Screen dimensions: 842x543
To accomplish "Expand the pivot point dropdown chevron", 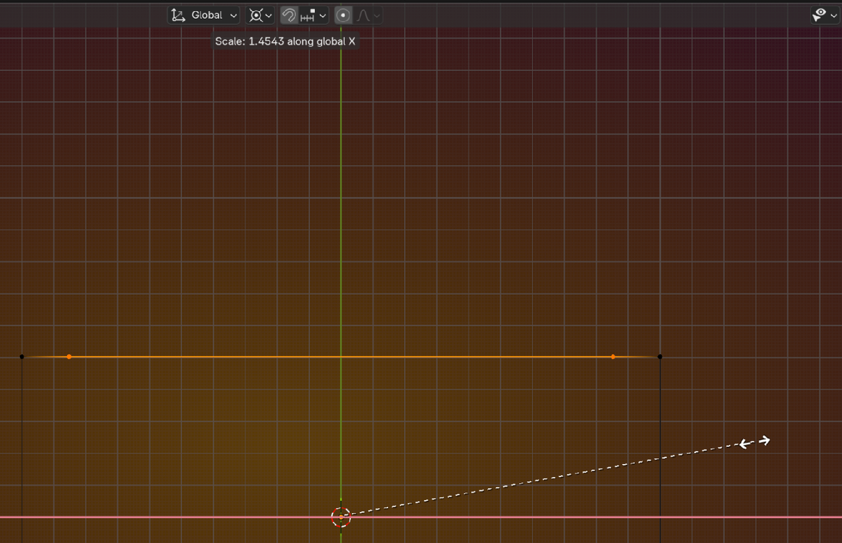I will click(268, 15).
